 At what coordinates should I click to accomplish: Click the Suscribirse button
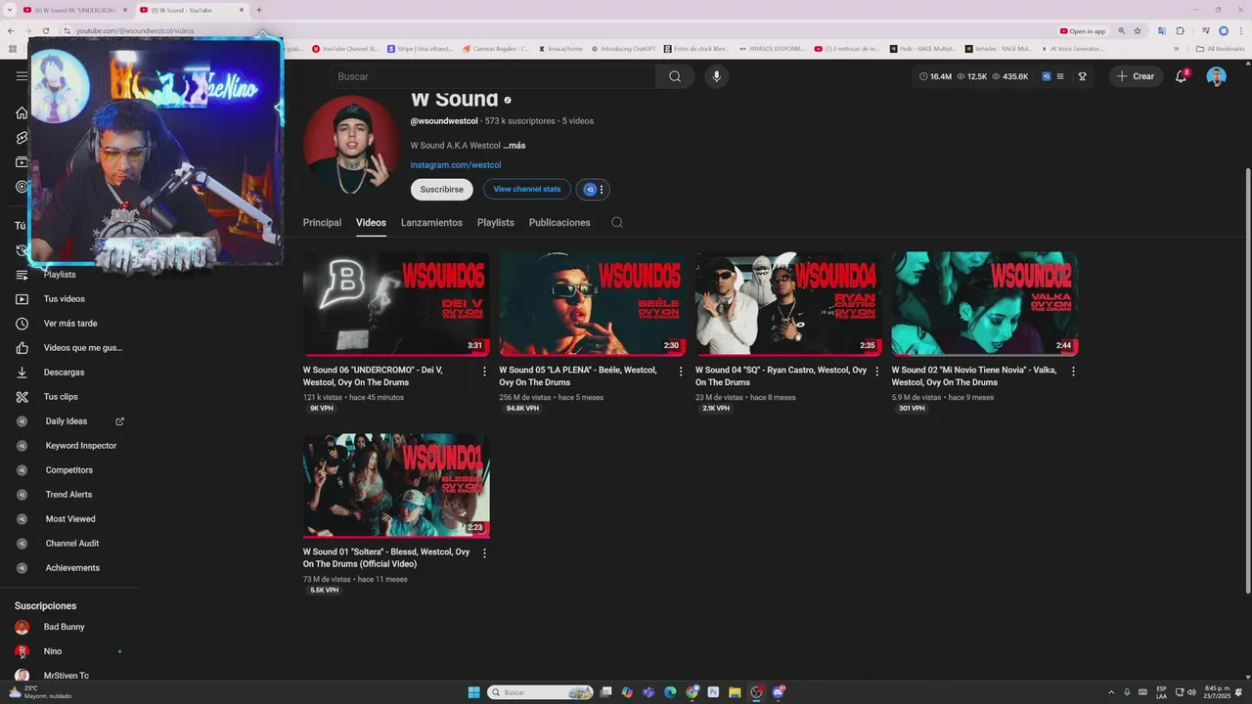pyautogui.click(x=442, y=190)
